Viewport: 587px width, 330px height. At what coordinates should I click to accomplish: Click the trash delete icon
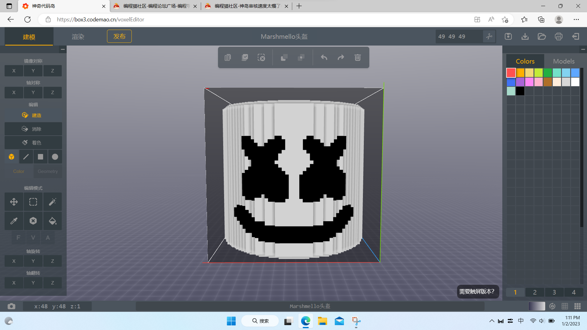358,57
